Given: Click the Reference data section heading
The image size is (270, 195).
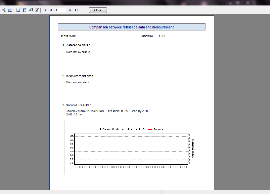Looking at the screenshot, I should click(76, 45).
